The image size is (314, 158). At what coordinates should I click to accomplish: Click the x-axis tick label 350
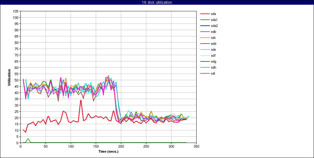196,146
